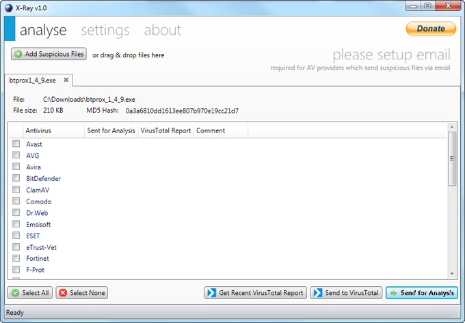465x323 pixels.
Task: Click the Emsisoft antivirus name
Action: click(38, 225)
